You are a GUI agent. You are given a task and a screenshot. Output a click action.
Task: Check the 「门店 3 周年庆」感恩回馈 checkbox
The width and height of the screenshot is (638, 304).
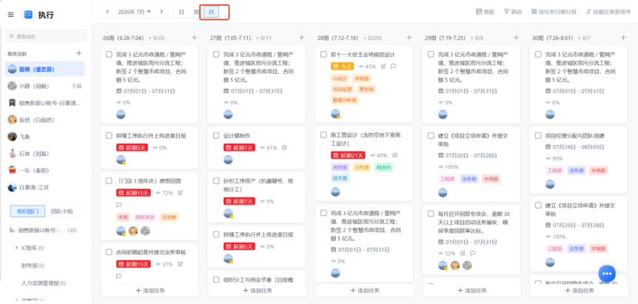[109, 181]
